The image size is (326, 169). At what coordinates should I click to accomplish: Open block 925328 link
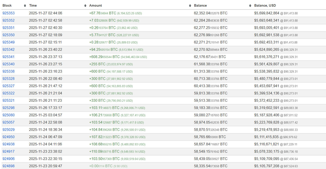coord(8,79)
